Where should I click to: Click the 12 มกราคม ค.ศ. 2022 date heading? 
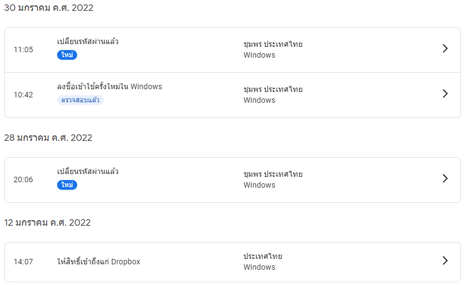(x=47, y=222)
